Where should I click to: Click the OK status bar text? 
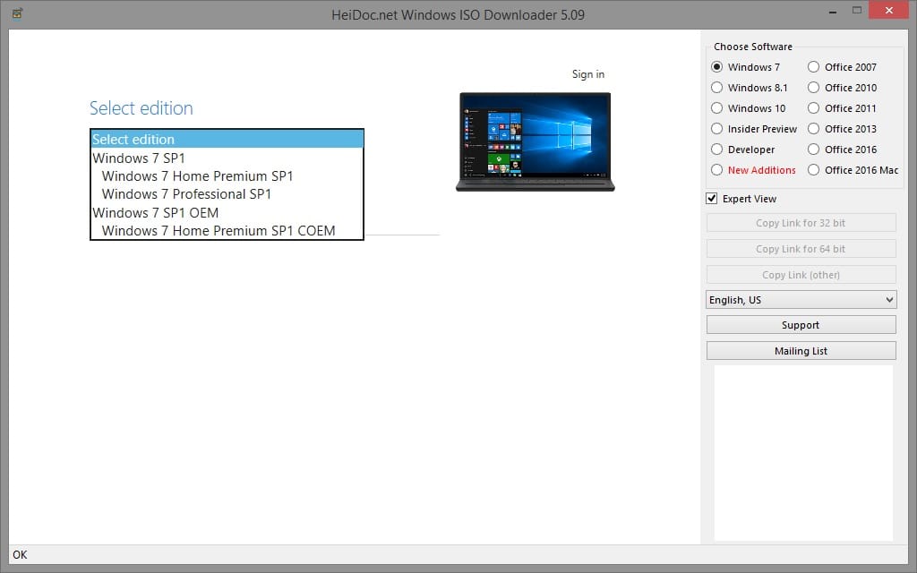(x=20, y=555)
